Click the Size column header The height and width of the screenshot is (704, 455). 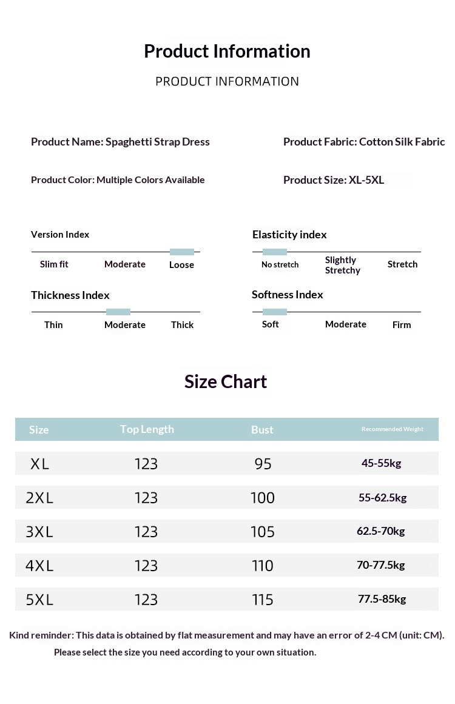[x=39, y=429]
